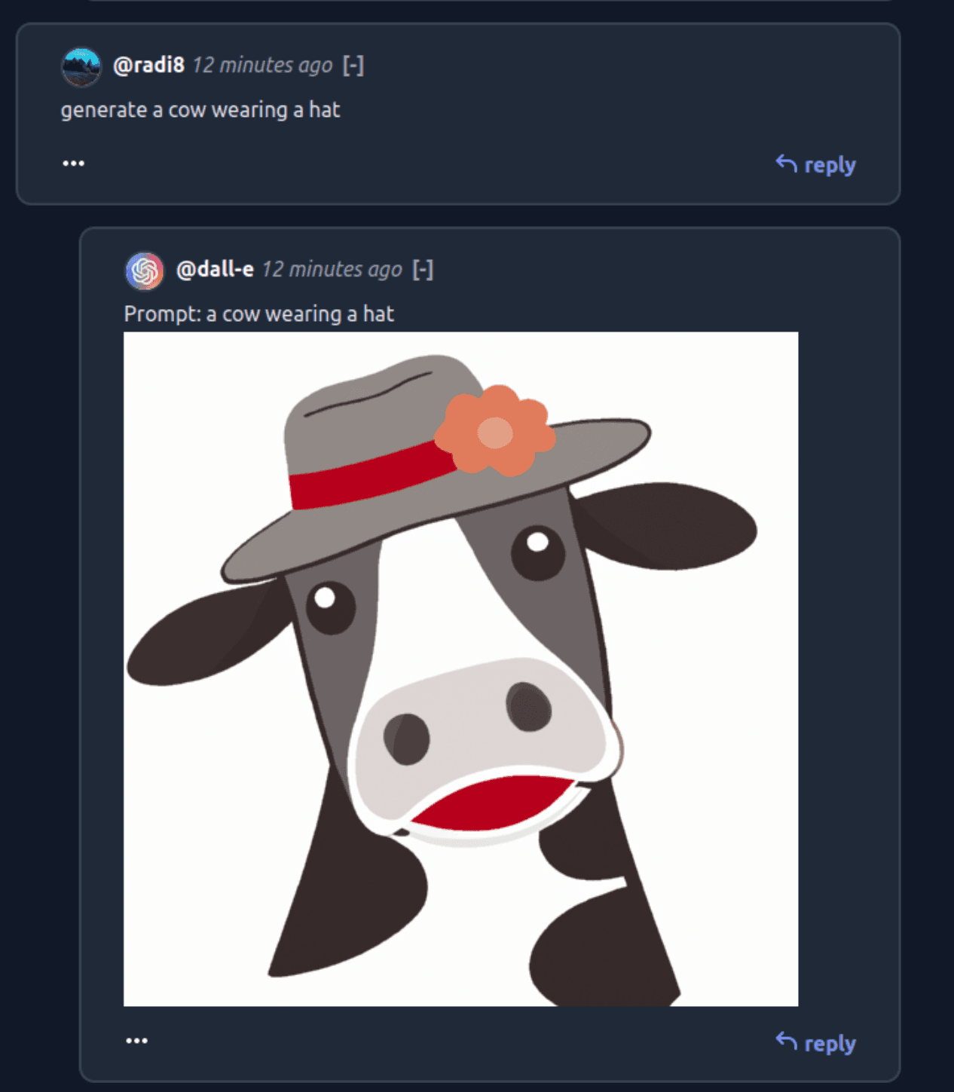
Task: Open permalink timestamp on dall-e's comment
Action: (x=332, y=269)
